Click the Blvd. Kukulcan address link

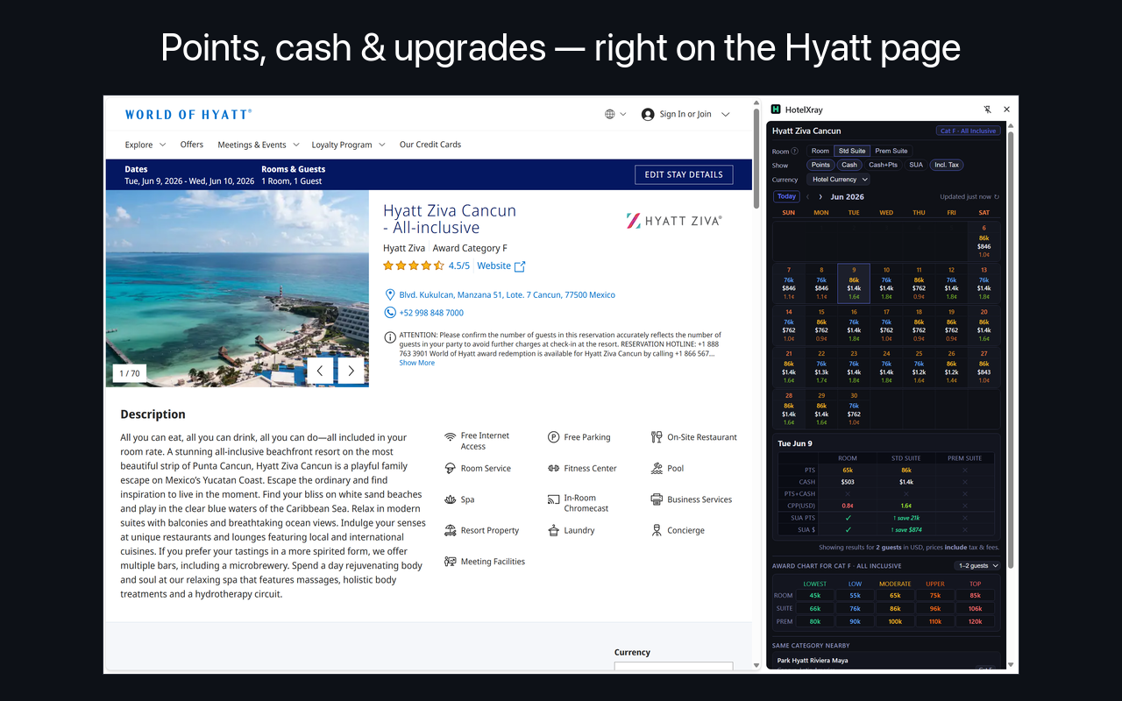click(x=507, y=295)
